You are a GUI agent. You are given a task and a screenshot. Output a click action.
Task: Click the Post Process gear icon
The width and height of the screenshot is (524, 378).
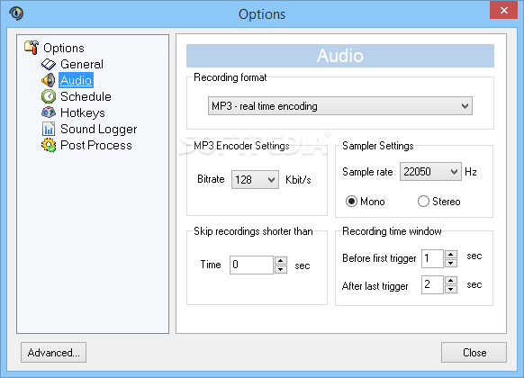49,145
